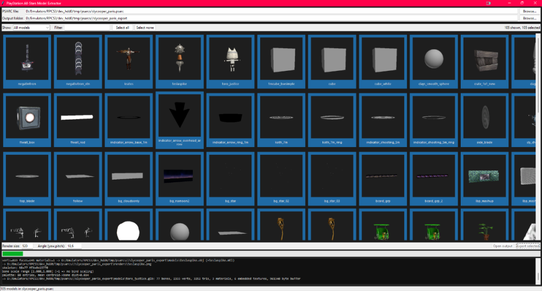Screen dimensions: 542x291
Task: Click the indicator_arrow_overhead_arrow thumbnail
Action: (x=179, y=120)
